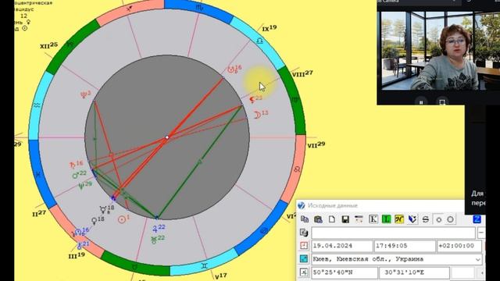Click the time field 17:49:05
500x281 pixels.
tap(405, 246)
